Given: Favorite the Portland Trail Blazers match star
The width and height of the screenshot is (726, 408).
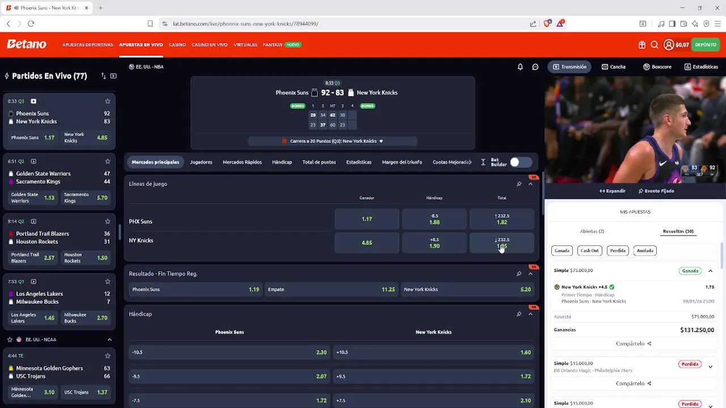Looking at the screenshot, I should tap(107, 221).
